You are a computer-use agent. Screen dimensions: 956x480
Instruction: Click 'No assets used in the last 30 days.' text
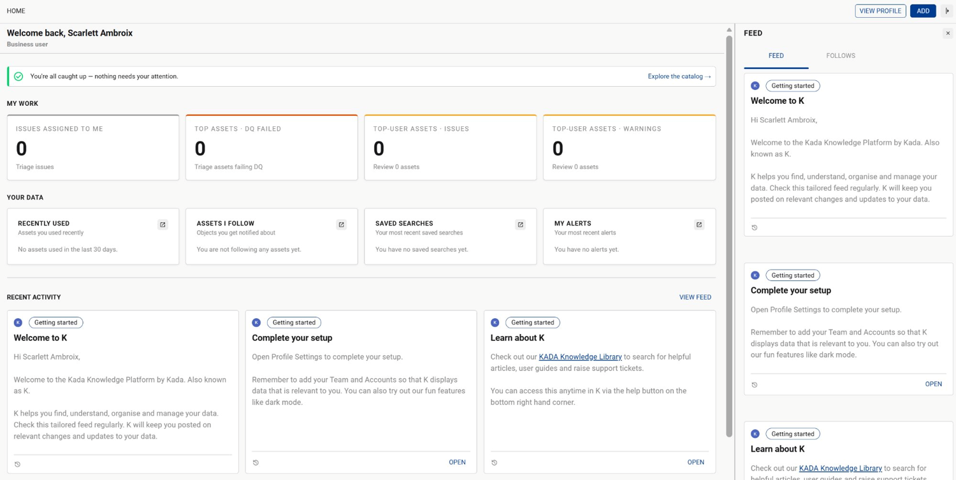(x=68, y=249)
